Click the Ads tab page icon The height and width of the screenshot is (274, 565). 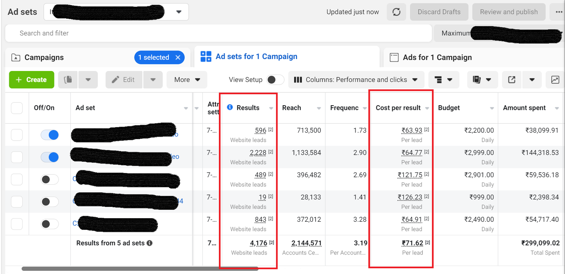[x=394, y=58]
